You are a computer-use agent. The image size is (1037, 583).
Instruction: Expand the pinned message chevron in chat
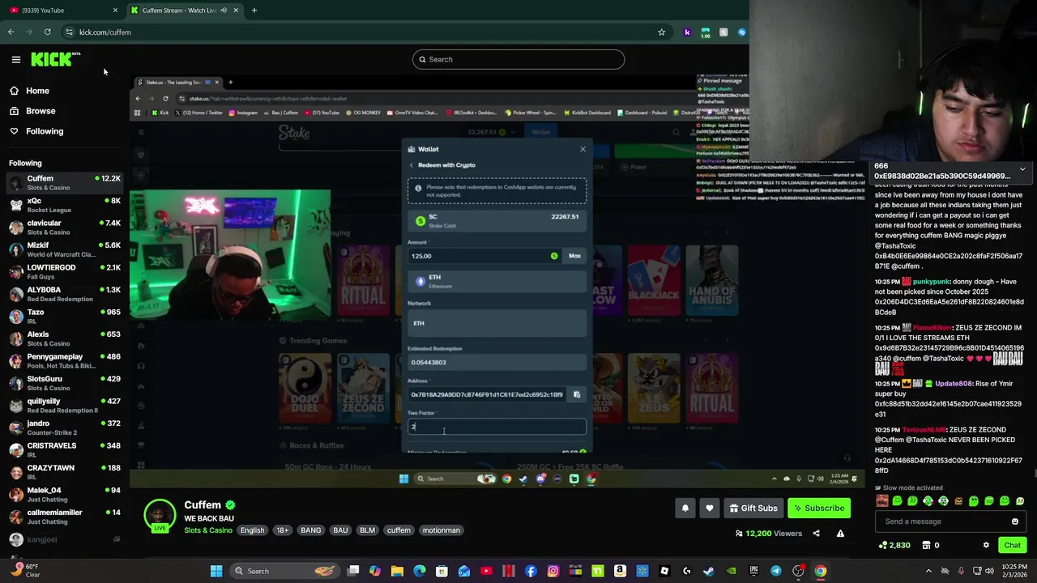[x=1022, y=169]
